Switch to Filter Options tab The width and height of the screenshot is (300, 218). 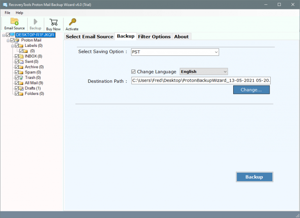coord(154,37)
